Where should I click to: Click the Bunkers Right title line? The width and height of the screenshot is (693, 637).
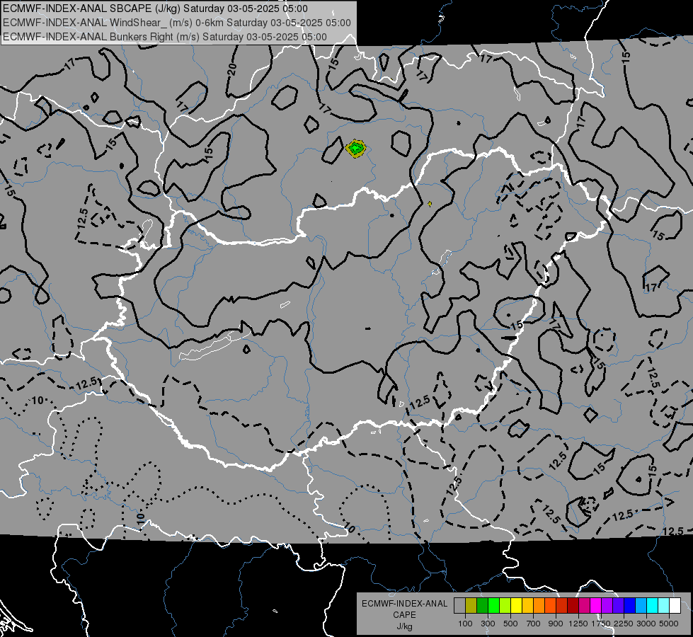165,37
